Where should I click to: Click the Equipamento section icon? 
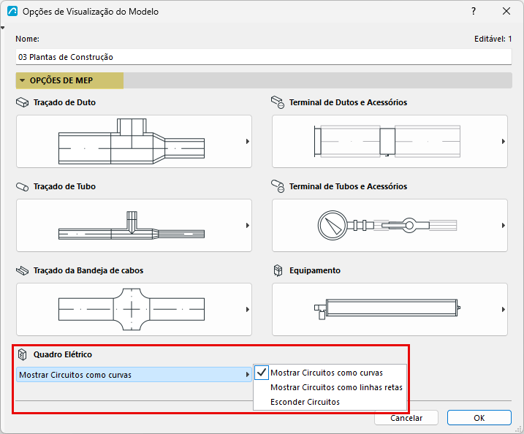(278, 270)
